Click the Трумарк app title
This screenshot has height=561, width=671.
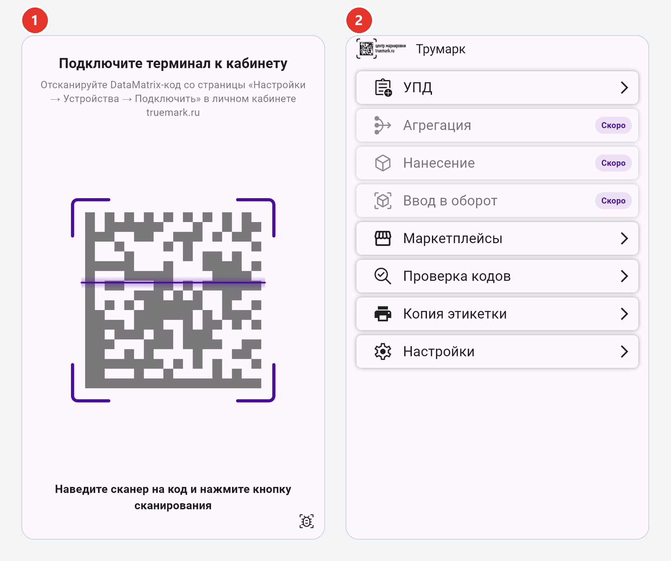[440, 49]
